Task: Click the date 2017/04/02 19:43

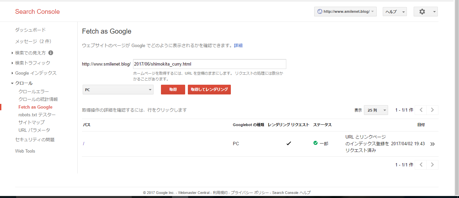Action: (408, 144)
